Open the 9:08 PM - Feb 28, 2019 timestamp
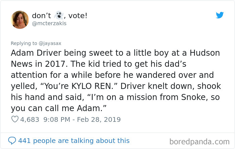Screen dimensions: 235x149 (x=82, y=119)
